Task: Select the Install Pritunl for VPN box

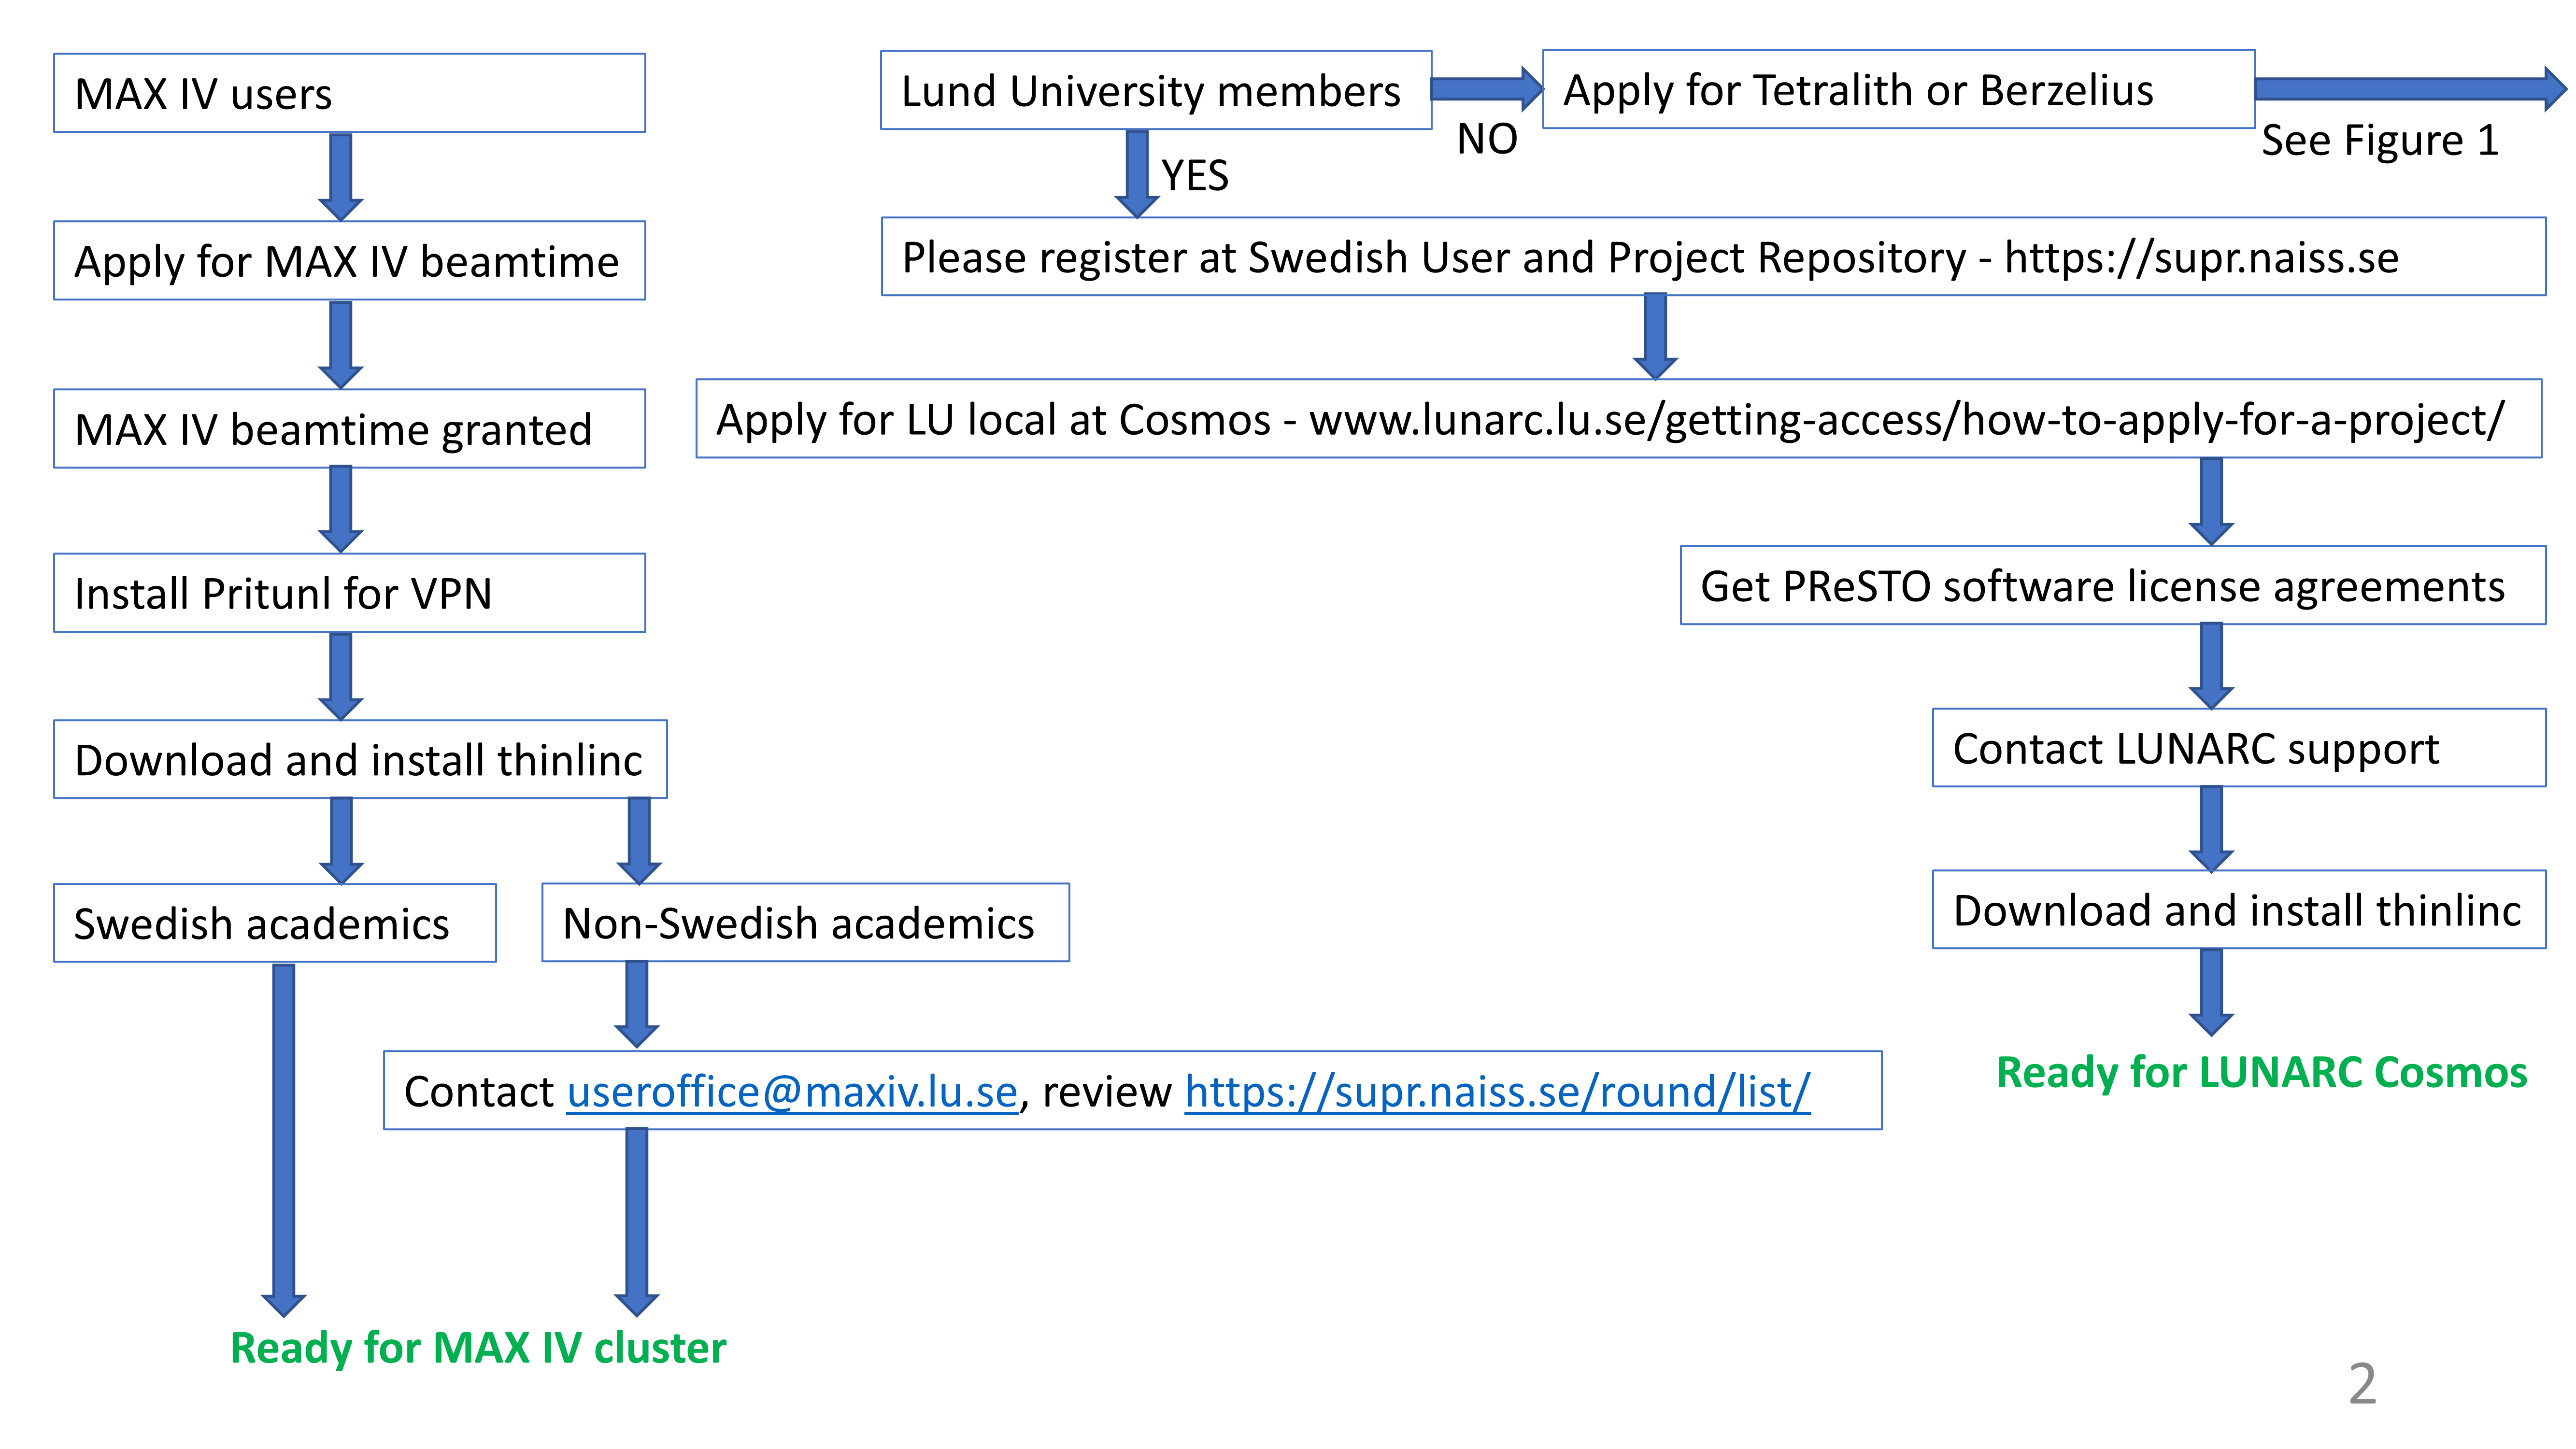Action: pyautogui.click(x=349, y=593)
